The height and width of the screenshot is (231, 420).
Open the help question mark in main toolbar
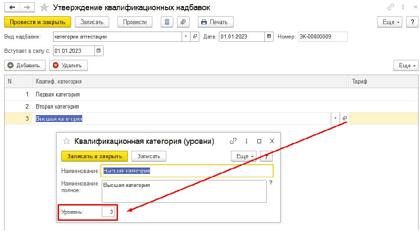tap(413, 22)
